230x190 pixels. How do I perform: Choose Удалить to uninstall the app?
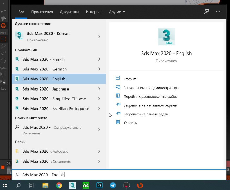tap(130, 123)
